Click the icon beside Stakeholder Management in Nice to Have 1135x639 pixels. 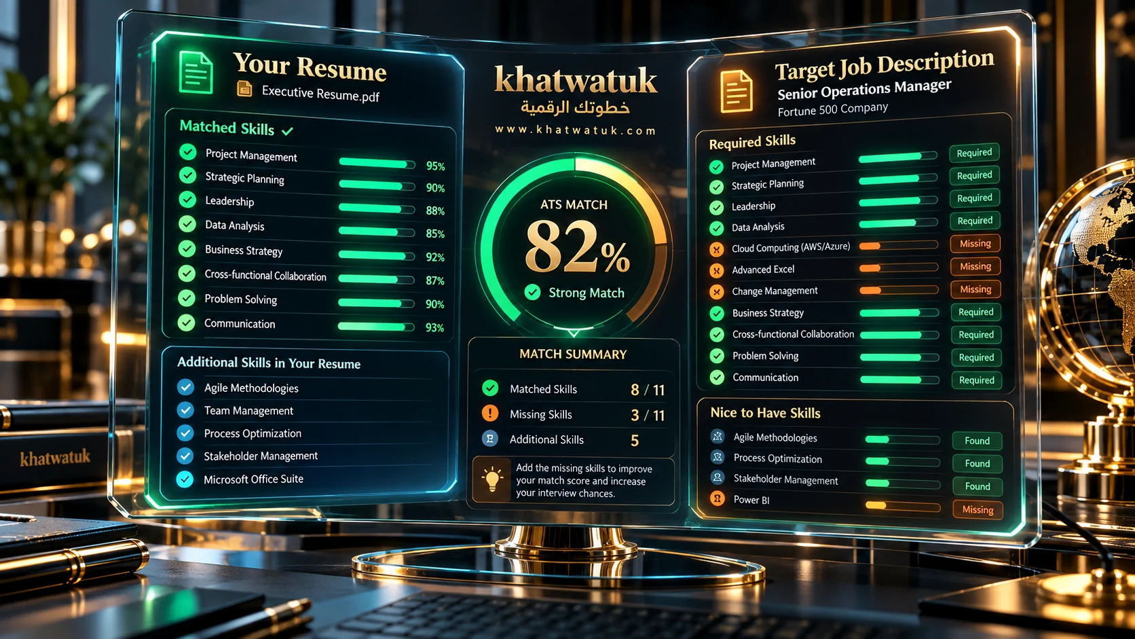718,477
